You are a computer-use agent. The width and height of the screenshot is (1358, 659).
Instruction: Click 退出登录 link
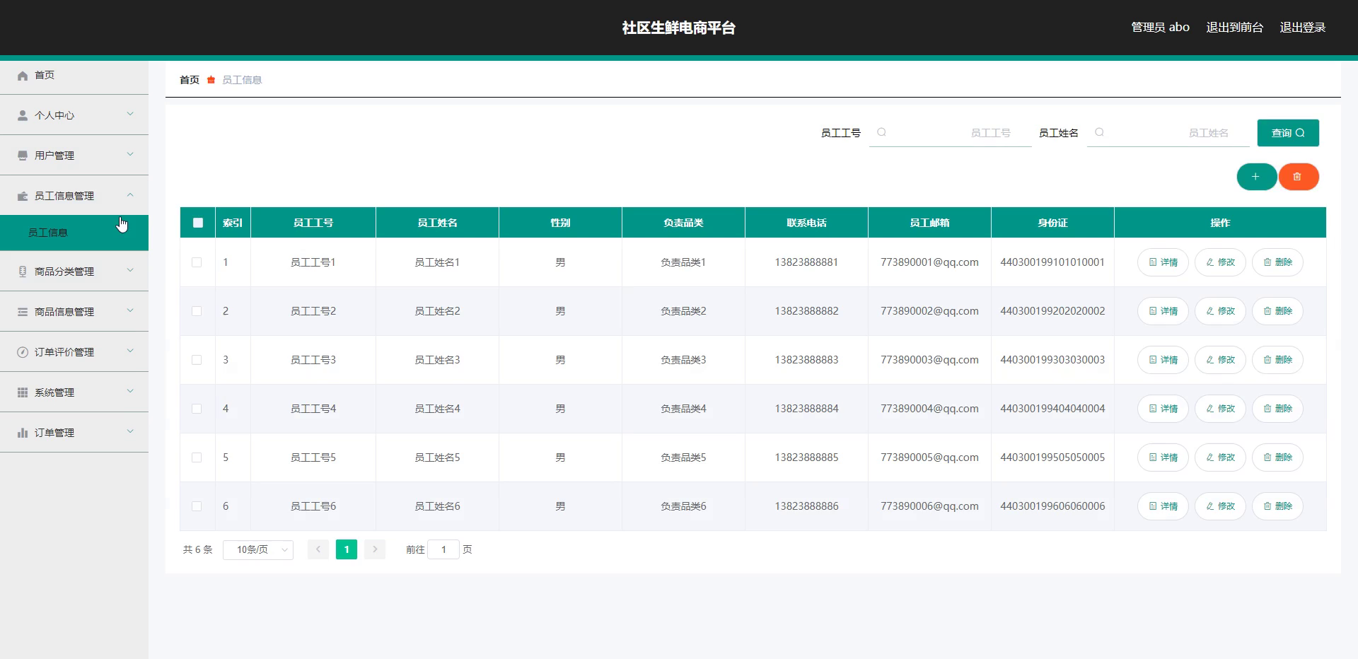point(1303,28)
